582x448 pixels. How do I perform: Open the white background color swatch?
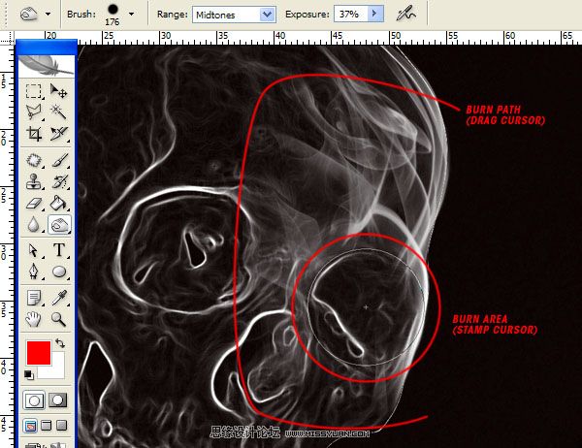pyautogui.click(x=55, y=369)
